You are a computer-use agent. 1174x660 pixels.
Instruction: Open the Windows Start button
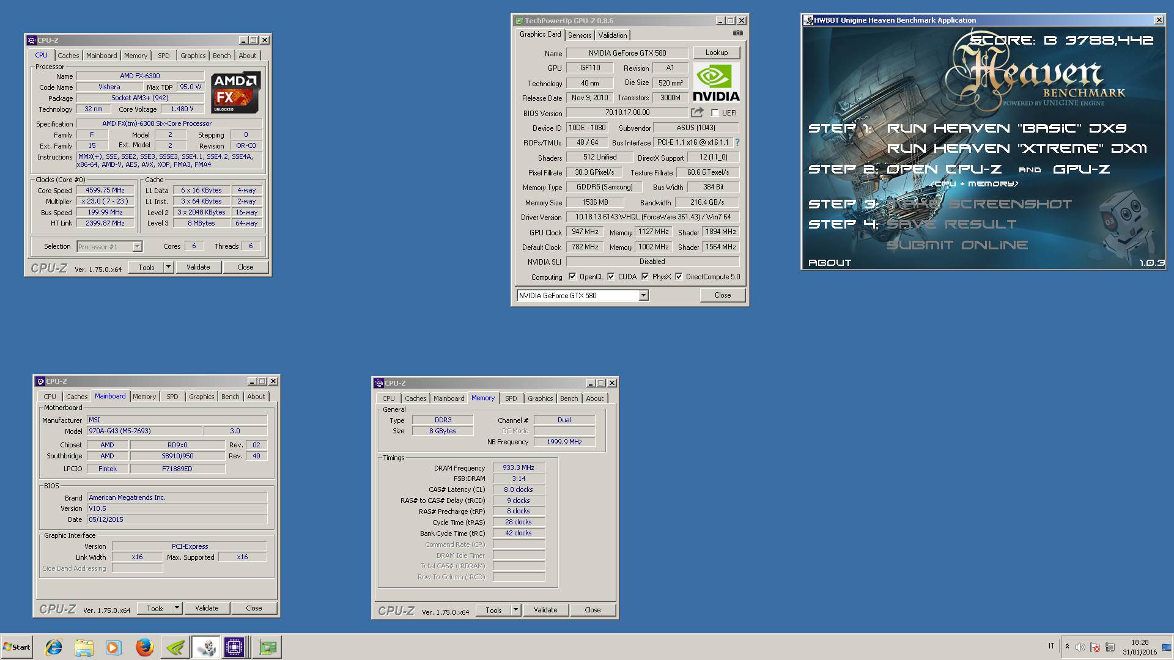pos(17,647)
